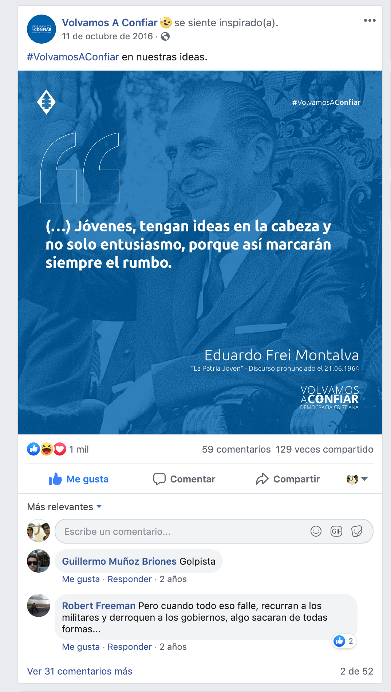Image resolution: width=391 pixels, height=692 pixels.
Task: Click the public globe privacy icon
Action: tap(165, 36)
